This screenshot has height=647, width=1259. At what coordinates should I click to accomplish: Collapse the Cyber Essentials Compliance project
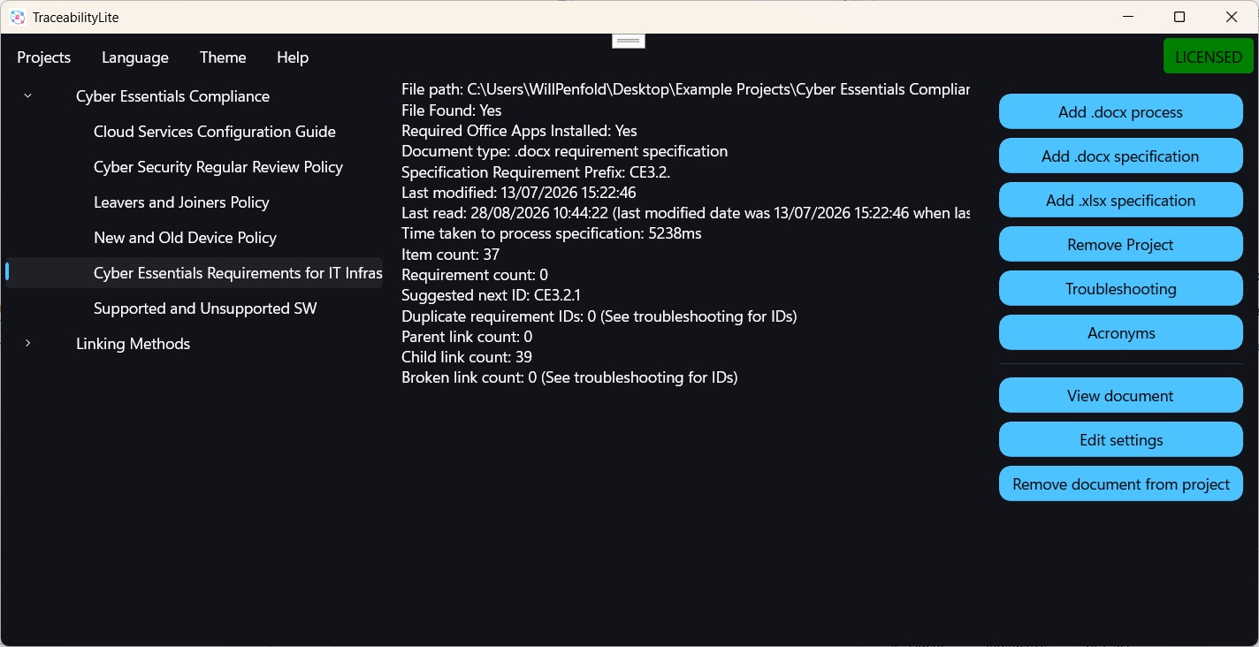pos(27,95)
